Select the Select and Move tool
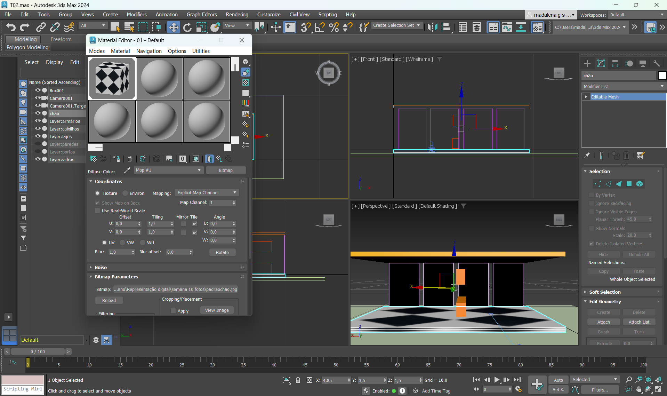The height and width of the screenshot is (396, 667). pos(173,27)
